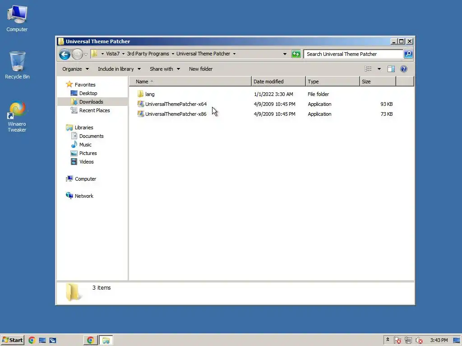
Task: Select Computer in navigation pane
Action: [81, 179]
